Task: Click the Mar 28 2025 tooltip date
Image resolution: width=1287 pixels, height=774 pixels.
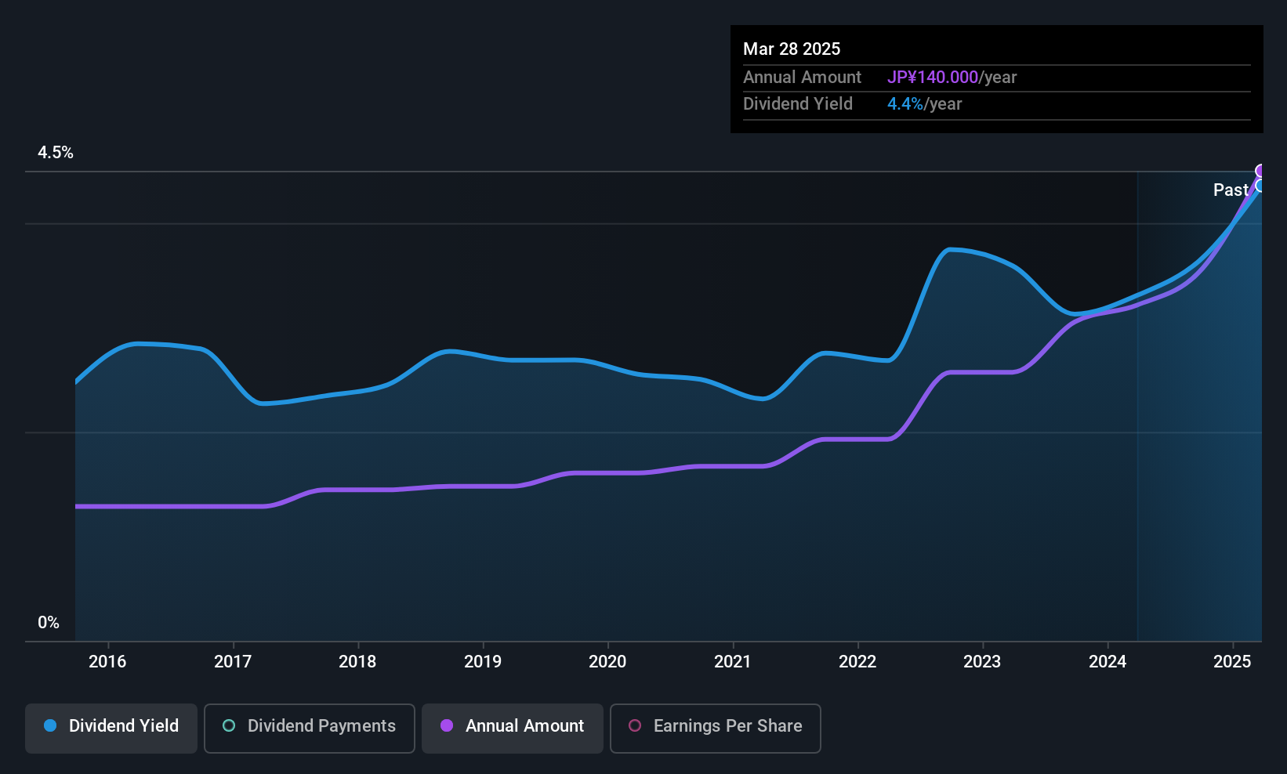Action: tap(792, 49)
